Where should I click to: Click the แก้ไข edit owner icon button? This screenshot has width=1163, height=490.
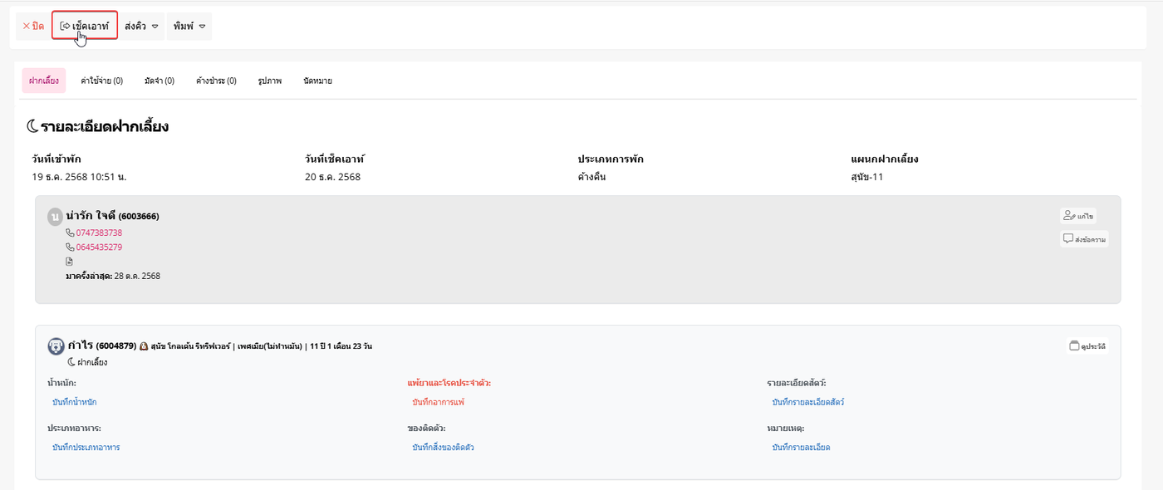(1078, 216)
